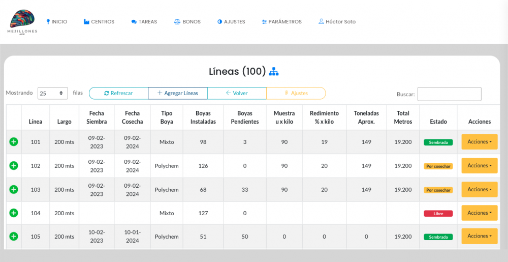This screenshot has width=508, height=262.
Task: Select BONOS in the top navigation
Action: tap(187, 22)
